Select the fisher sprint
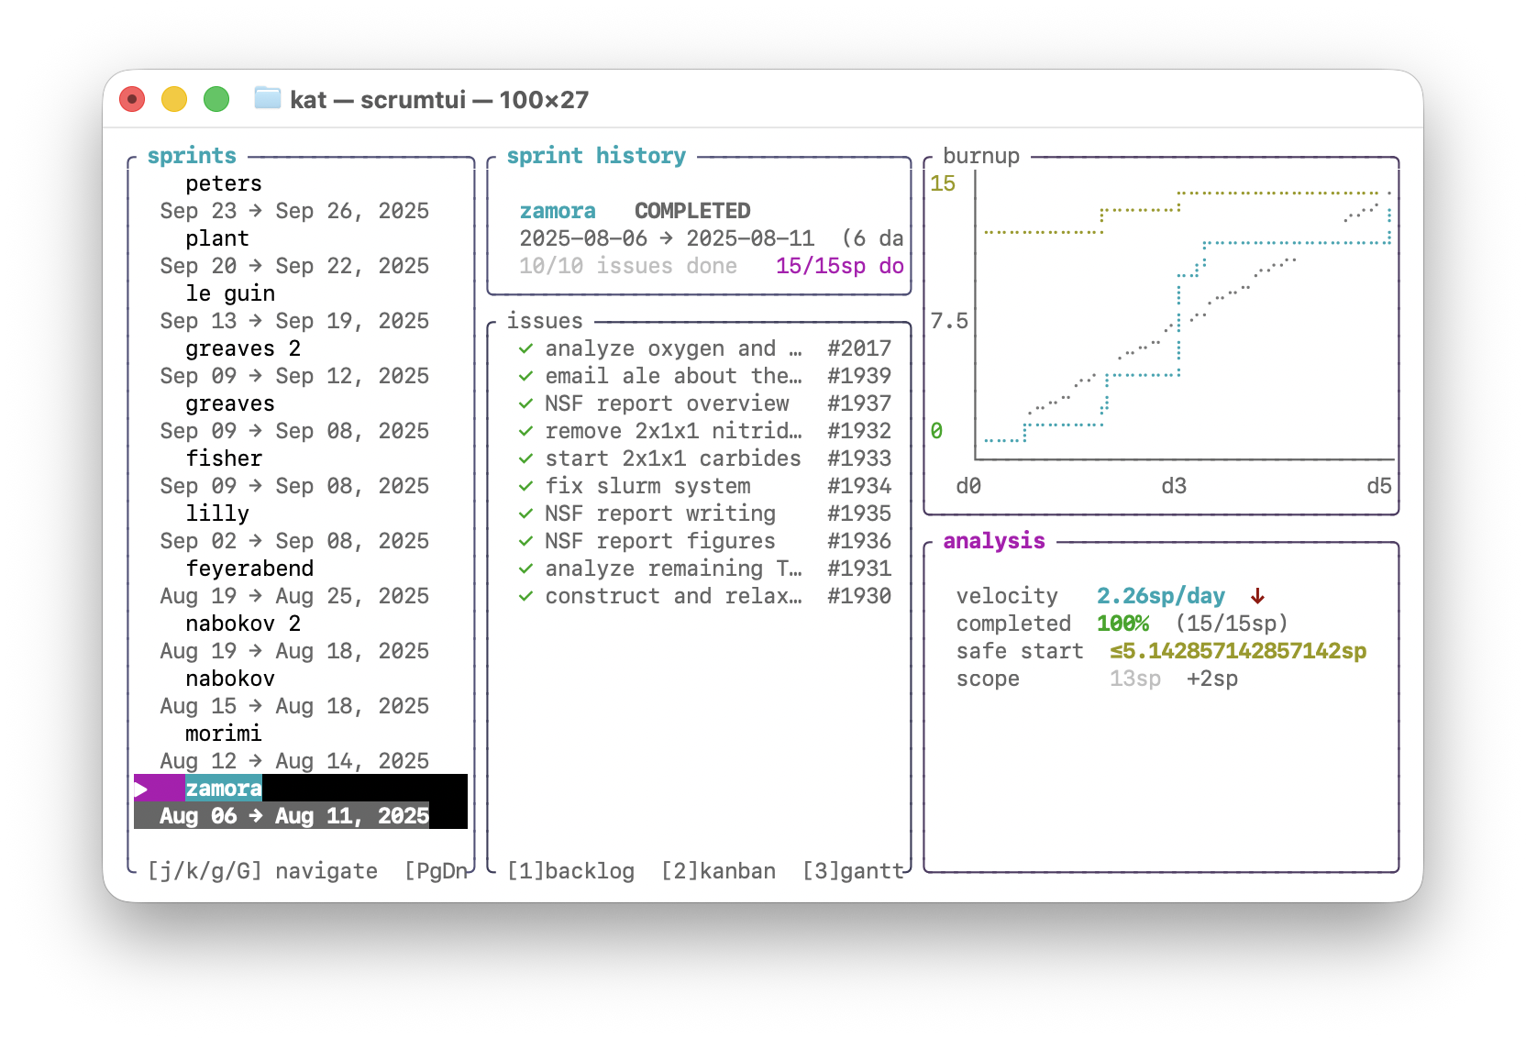1526x1038 pixels. (223, 458)
